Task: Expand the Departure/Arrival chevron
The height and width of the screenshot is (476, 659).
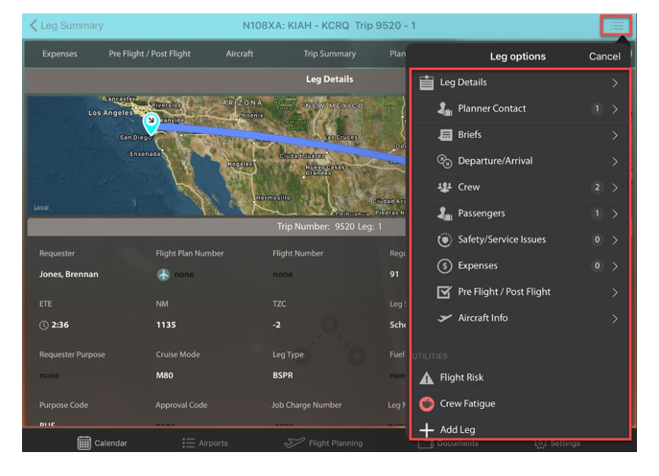Action: tap(615, 161)
